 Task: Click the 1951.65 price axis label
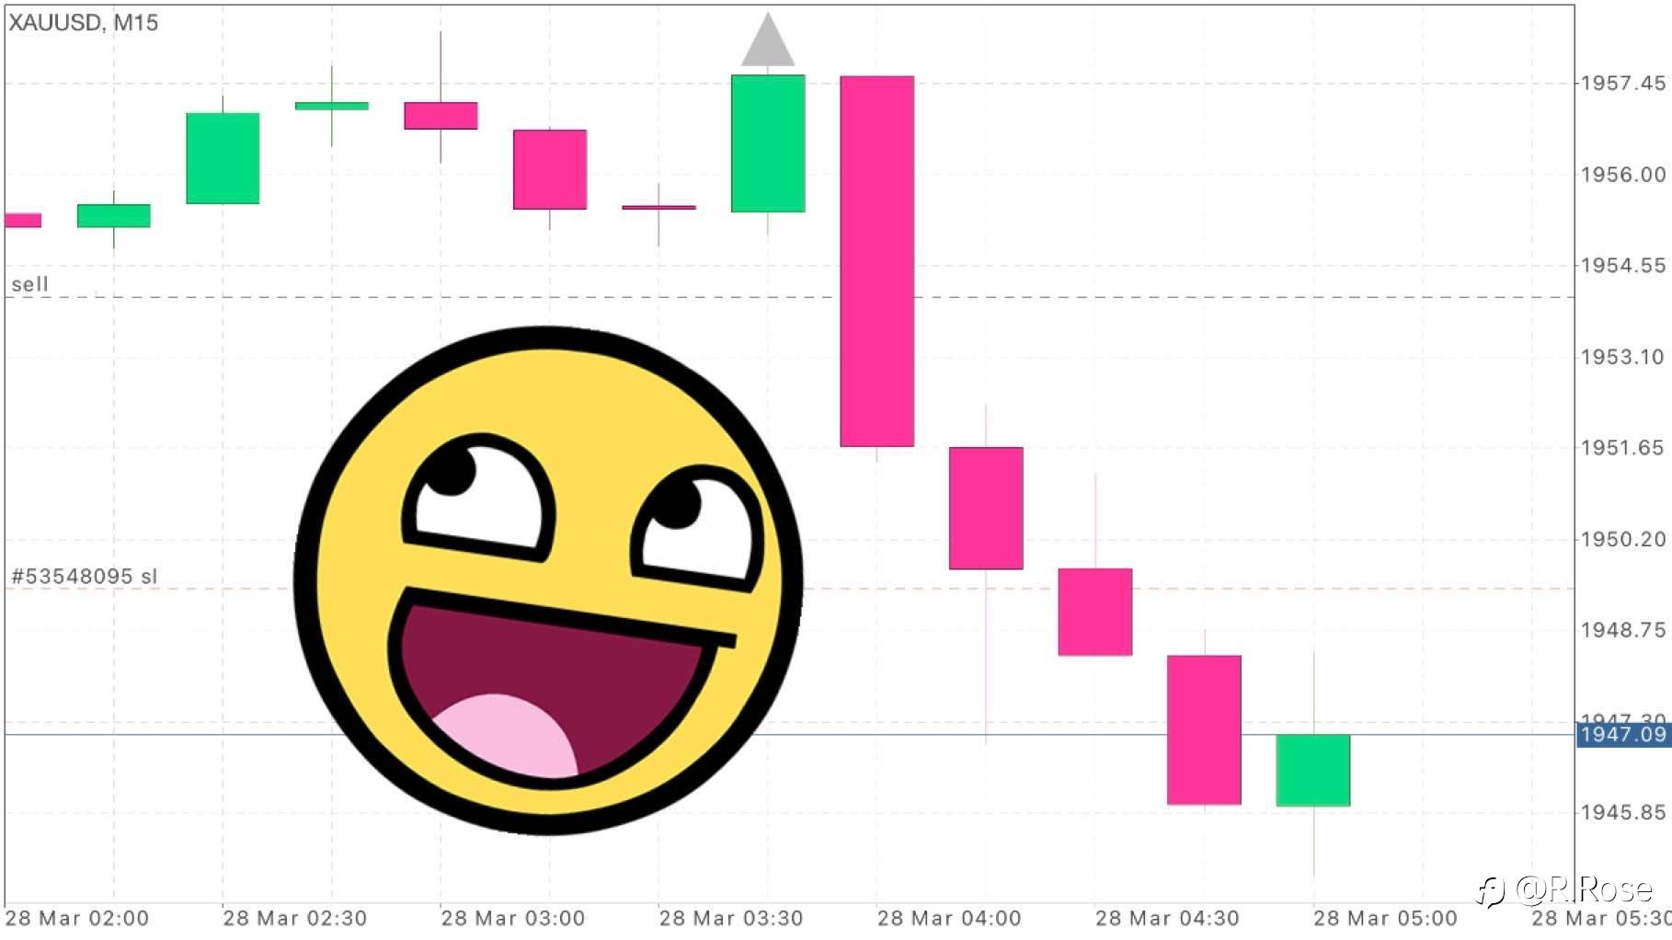click(x=1623, y=448)
